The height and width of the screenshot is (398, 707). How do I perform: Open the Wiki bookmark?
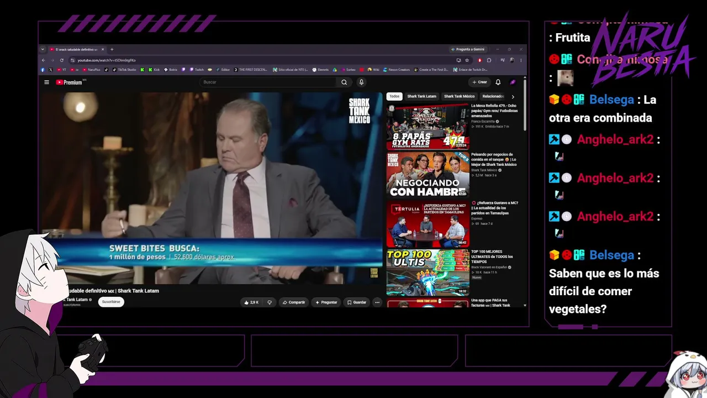pos(373,70)
